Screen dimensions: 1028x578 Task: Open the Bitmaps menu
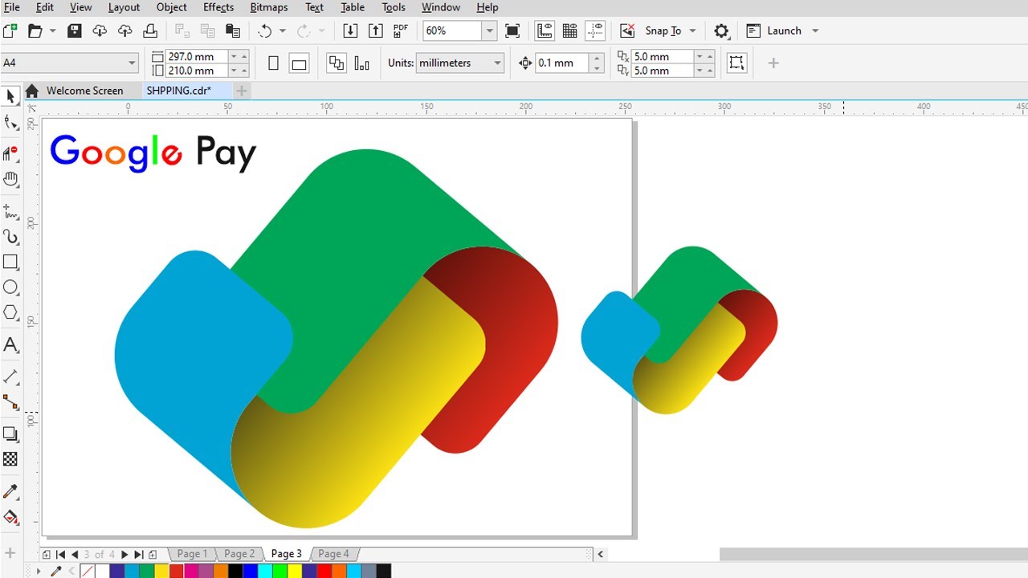click(269, 7)
